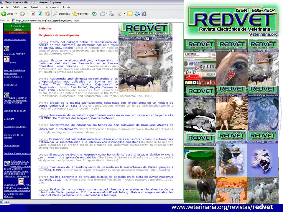Click the yellow note icon in the toolbar

(130, 14)
